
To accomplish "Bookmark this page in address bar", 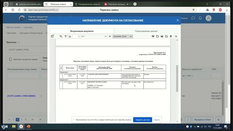I will tap(193, 10).
